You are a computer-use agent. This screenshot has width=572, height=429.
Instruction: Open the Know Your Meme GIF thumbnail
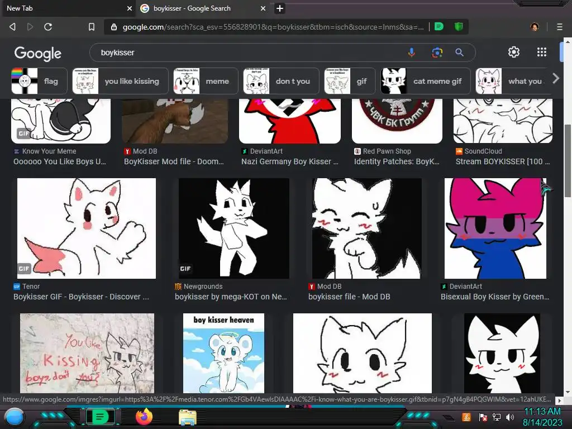coord(61,121)
